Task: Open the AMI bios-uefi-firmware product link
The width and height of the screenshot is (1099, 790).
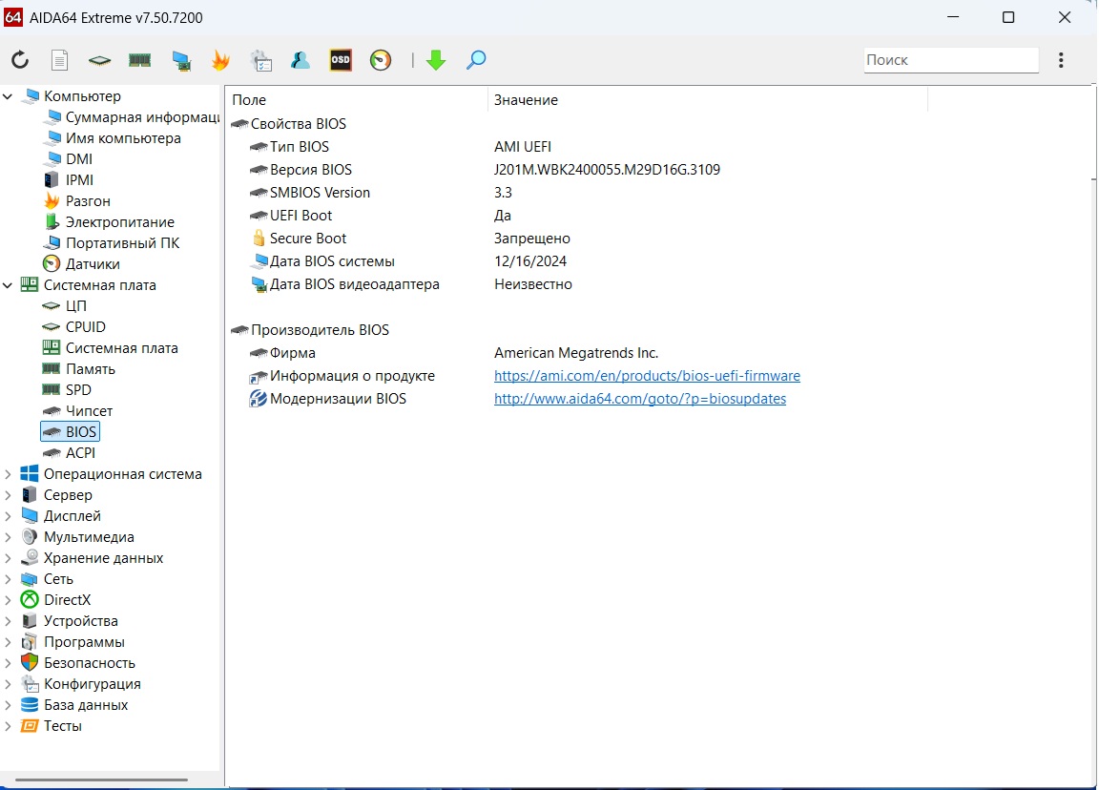Action: (x=647, y=376)
